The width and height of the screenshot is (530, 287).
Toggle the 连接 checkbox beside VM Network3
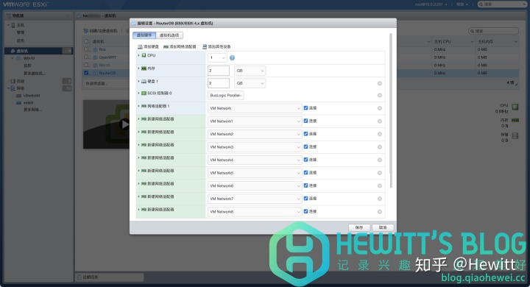(306, 146)
